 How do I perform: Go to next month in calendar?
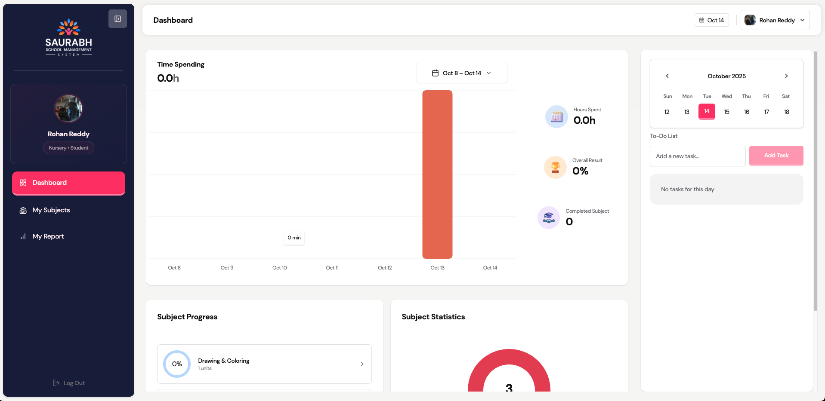786,76
